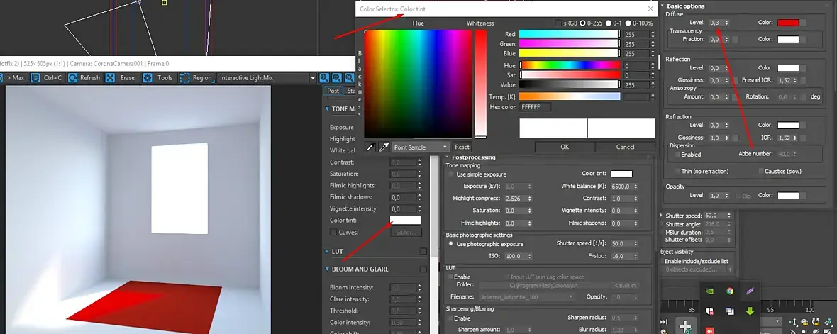Select the 0-255 radio option
This screenshot has height=334, width=837.
[x=584, y=23]
